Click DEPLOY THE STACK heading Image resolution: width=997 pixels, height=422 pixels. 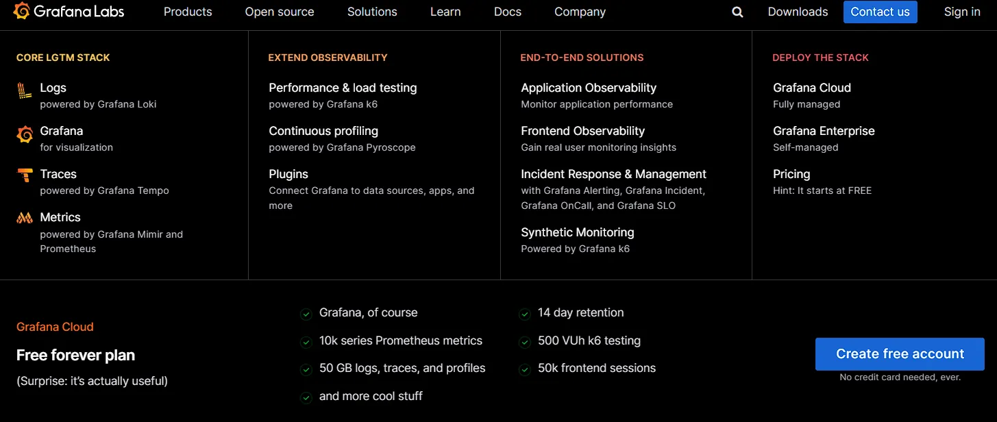[x=820, y=58]
